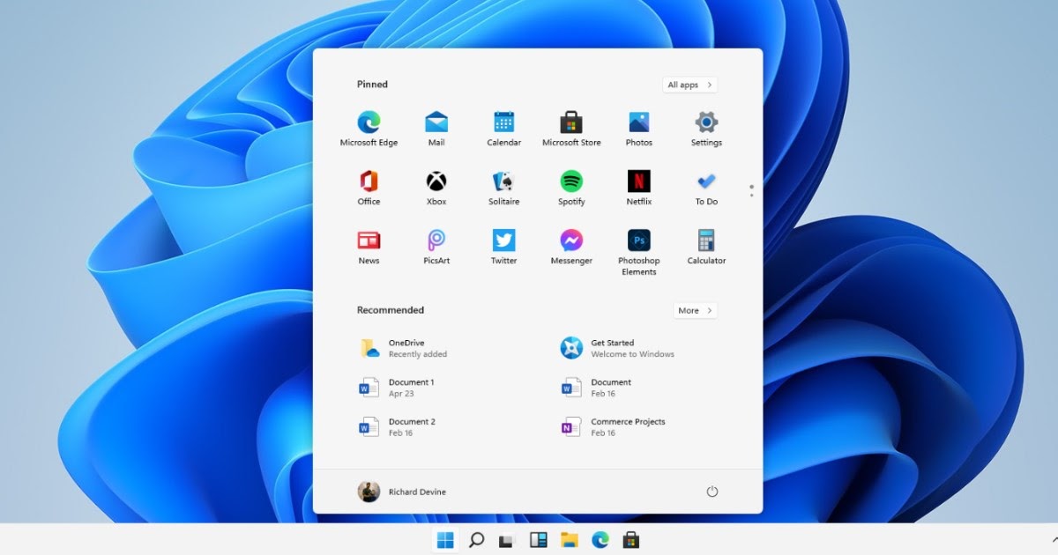Viewport: 1058px width, 555px height.
Task: Open the Commerce Projects OneNote file
Action: click(x=617, y=427)
